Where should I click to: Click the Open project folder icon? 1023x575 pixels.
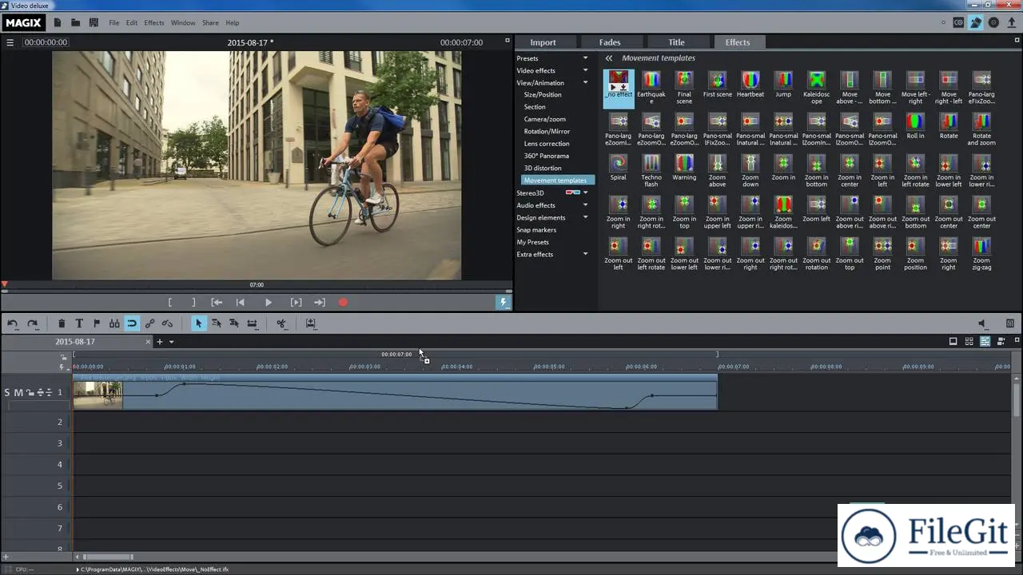click(75, 22)
